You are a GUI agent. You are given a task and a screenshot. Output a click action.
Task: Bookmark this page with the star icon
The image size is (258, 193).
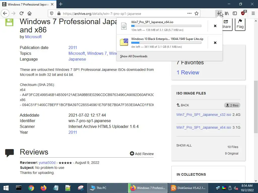(x=197, y=14)
